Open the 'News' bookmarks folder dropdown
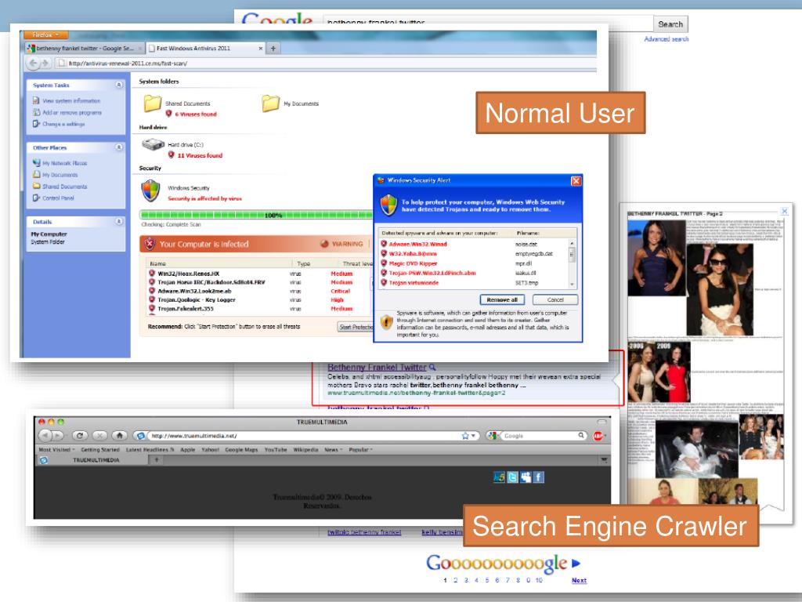Screen dimensions: 802x602 (x=333, y=449)
